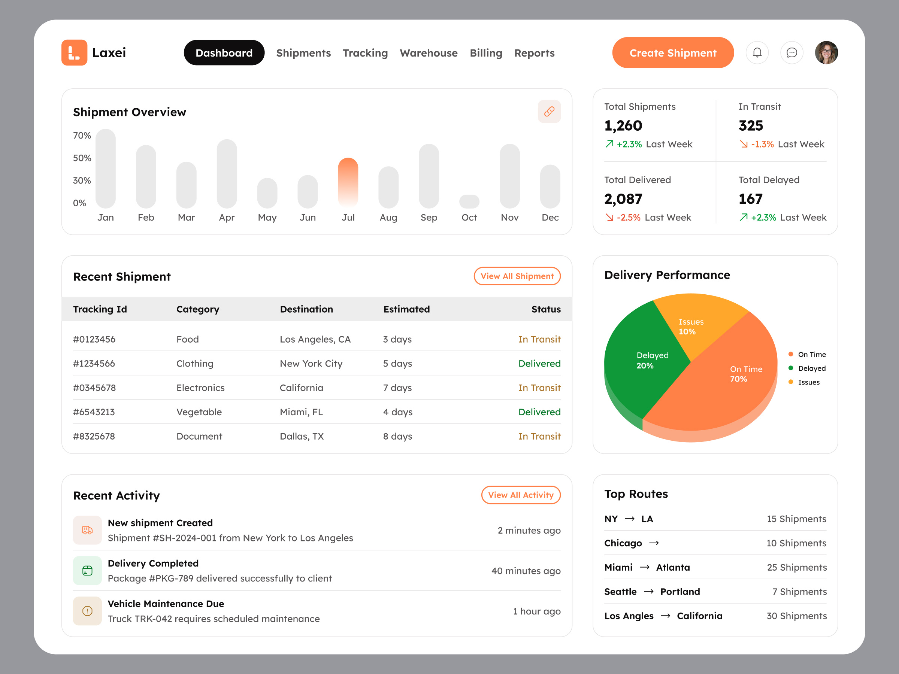
Task: Click View All Activity button
Action: pyautogui.click(x=521, y=495)
